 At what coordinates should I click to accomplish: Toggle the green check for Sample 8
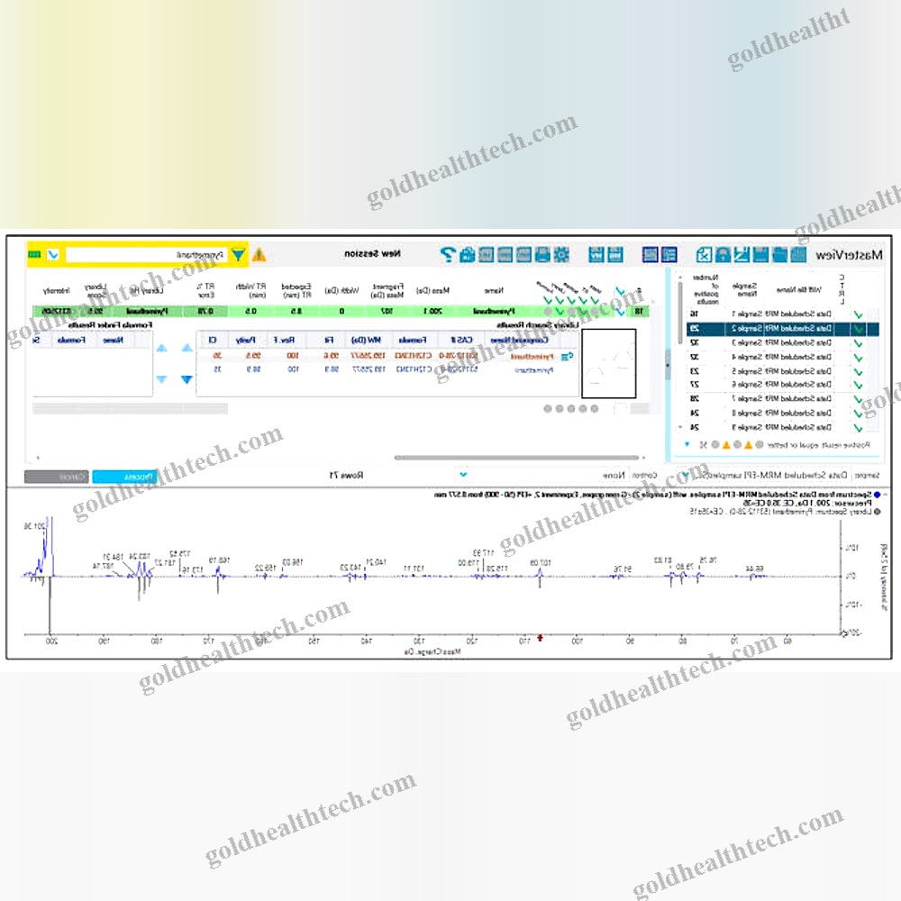click(x=858, y=414)
